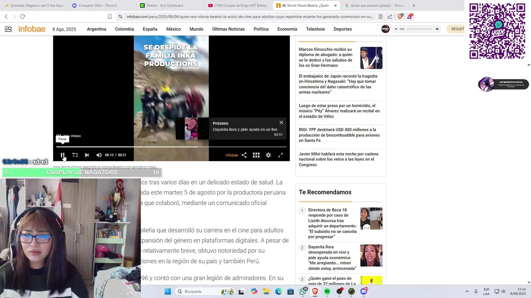Open the España section

pyautogui.click(x=150, y=29)
